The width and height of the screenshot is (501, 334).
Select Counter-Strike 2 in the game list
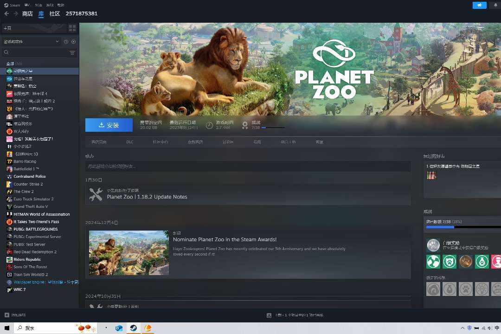(x=28, y=184)
